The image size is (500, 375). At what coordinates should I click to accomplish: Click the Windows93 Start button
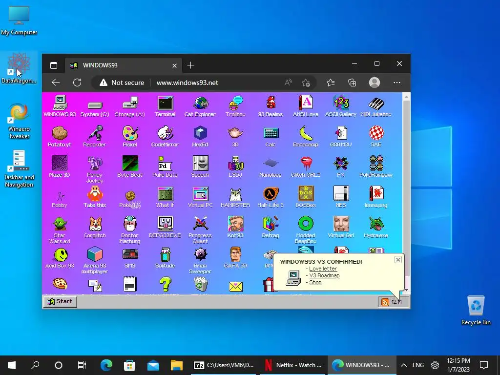(x=60, y=301)
